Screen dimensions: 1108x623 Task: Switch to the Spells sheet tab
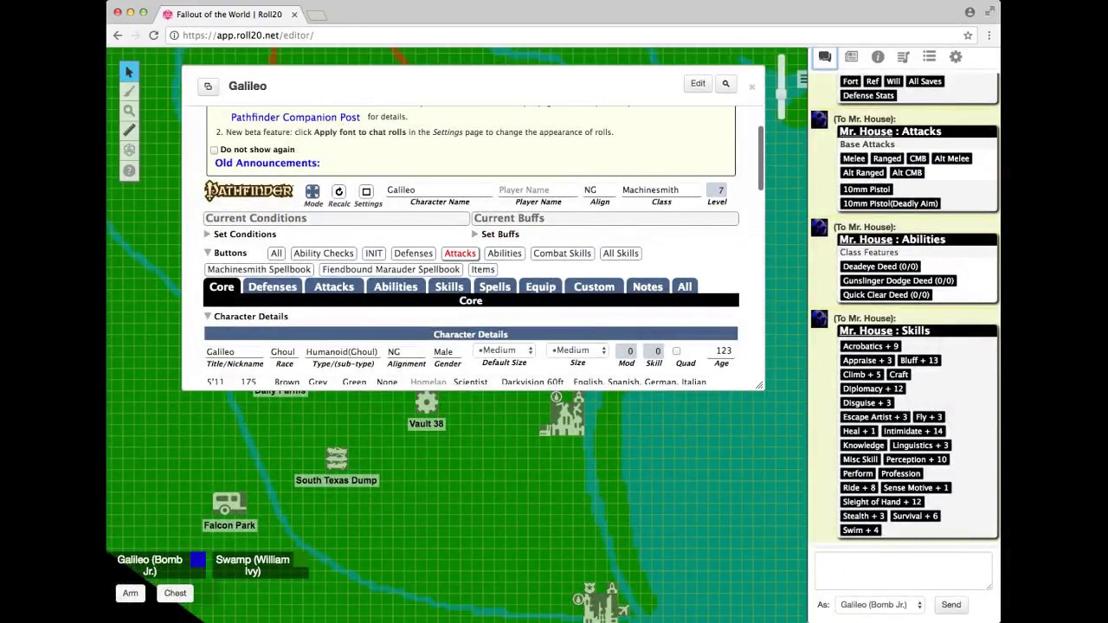[x=495, y=286]
